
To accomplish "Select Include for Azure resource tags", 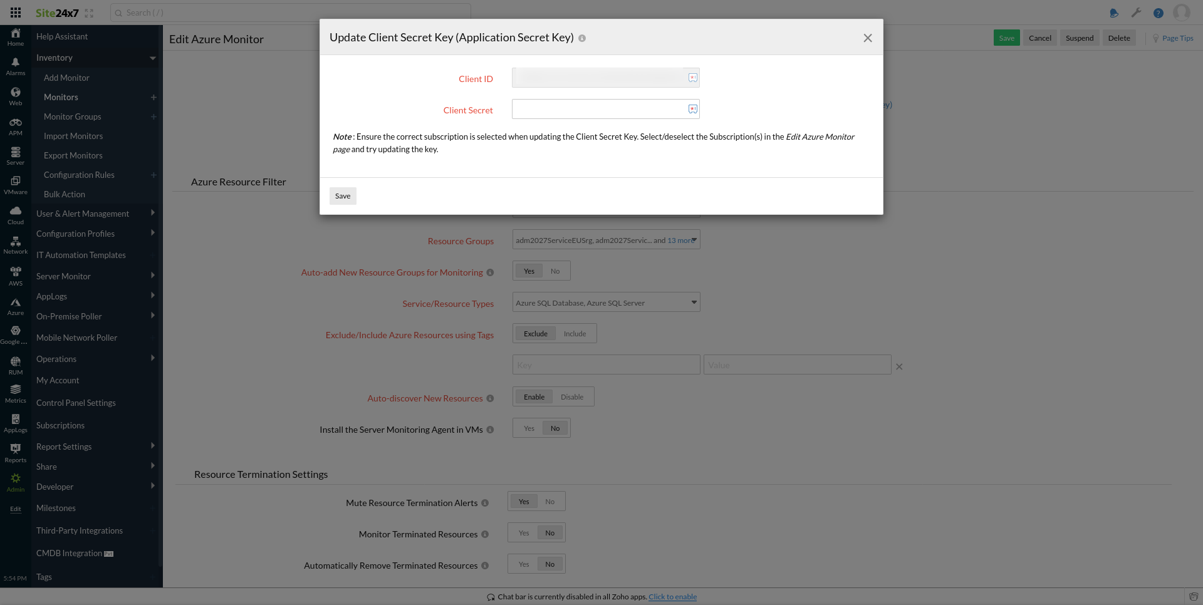I will (x=575, y=334).
